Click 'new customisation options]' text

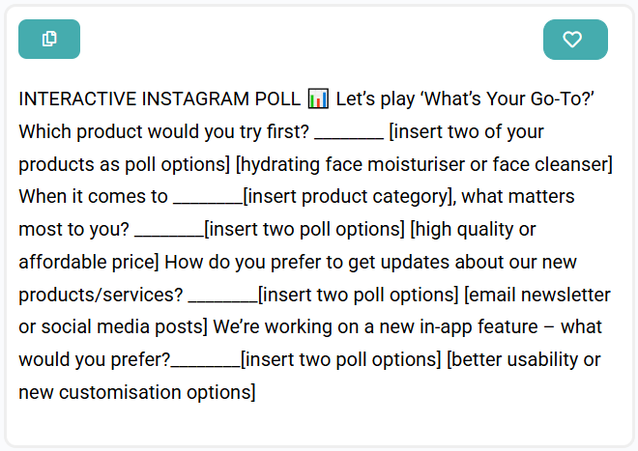click(x=137, y=392)
